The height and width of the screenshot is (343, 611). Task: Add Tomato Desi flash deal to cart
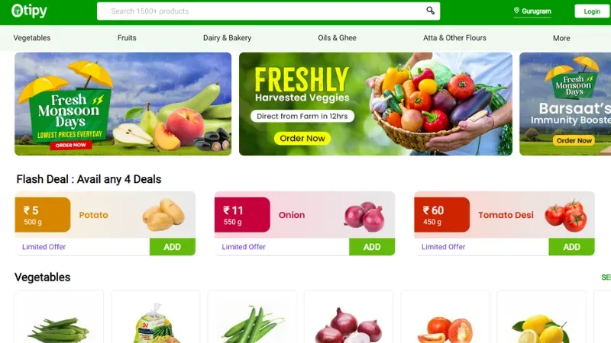point(571,246)
